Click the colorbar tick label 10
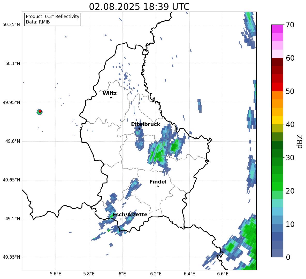Image resolution: width=306 pixels, height=279 pixels. [x=290, y=224]
